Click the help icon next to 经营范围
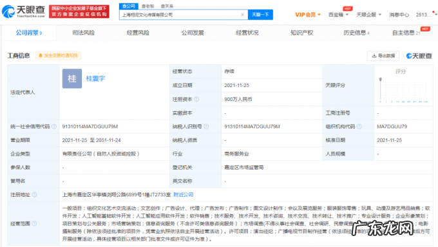 point(34,224)
